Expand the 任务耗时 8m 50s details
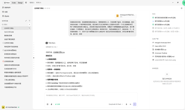 click(51, 47)
